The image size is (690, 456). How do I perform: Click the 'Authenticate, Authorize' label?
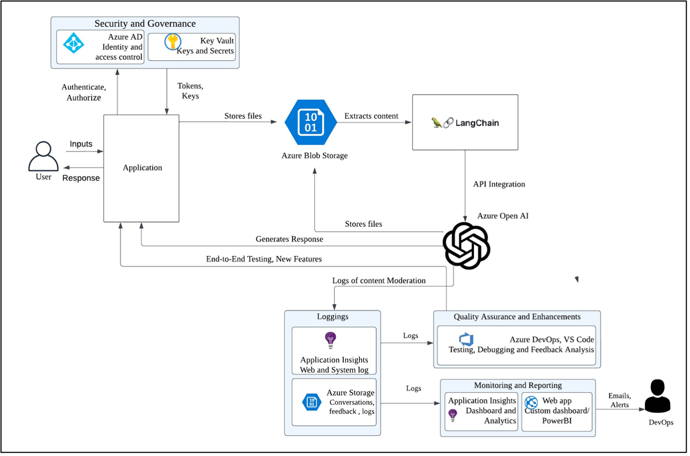84,92
